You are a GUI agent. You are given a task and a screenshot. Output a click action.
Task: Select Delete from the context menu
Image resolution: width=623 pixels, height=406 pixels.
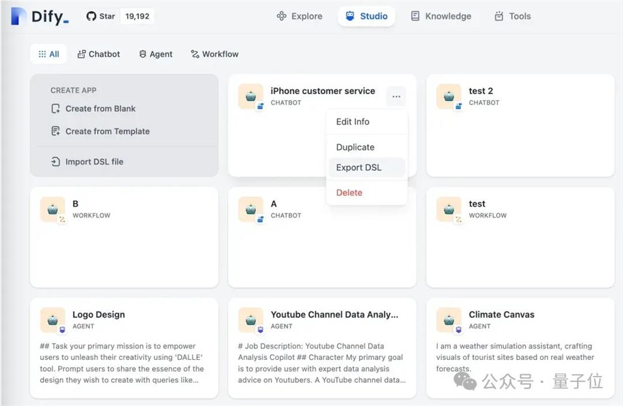coord(349,193)
